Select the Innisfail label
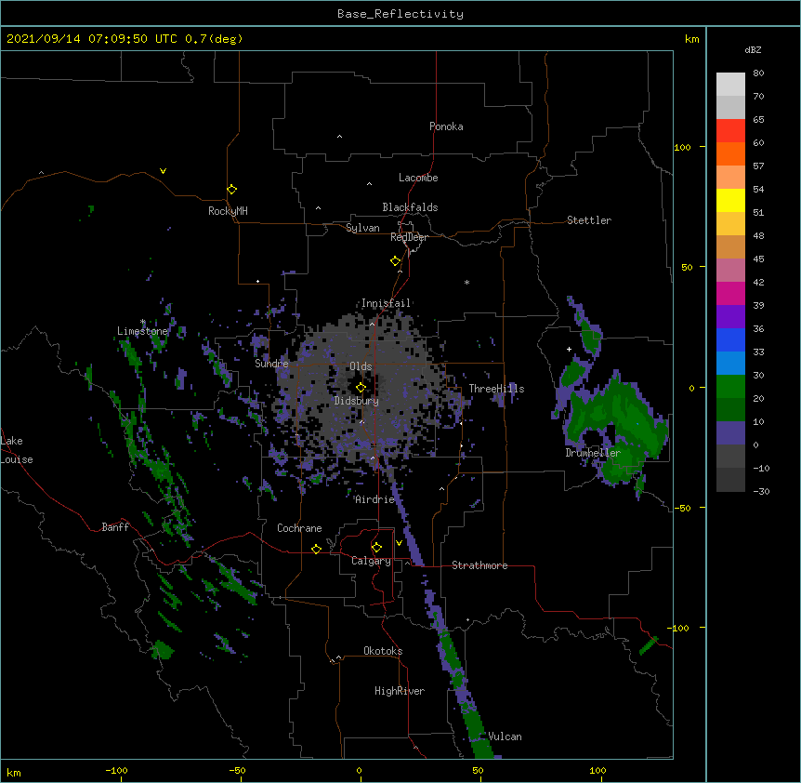This screenshot has height=783, width=801. (x=387, y=303)
